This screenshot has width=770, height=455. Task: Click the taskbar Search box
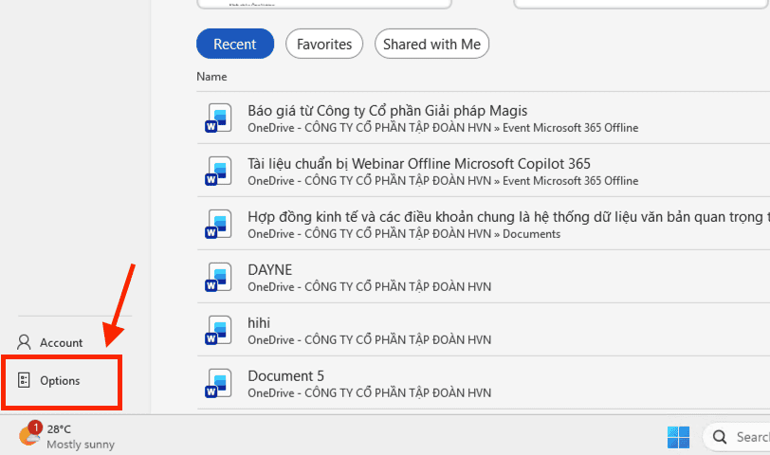point(737,437)
